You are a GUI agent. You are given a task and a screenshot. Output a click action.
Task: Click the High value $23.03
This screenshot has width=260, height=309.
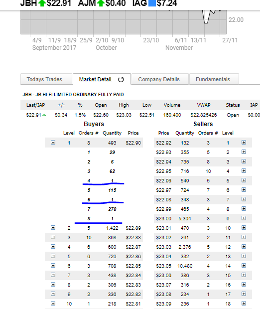tap(124, 115)
